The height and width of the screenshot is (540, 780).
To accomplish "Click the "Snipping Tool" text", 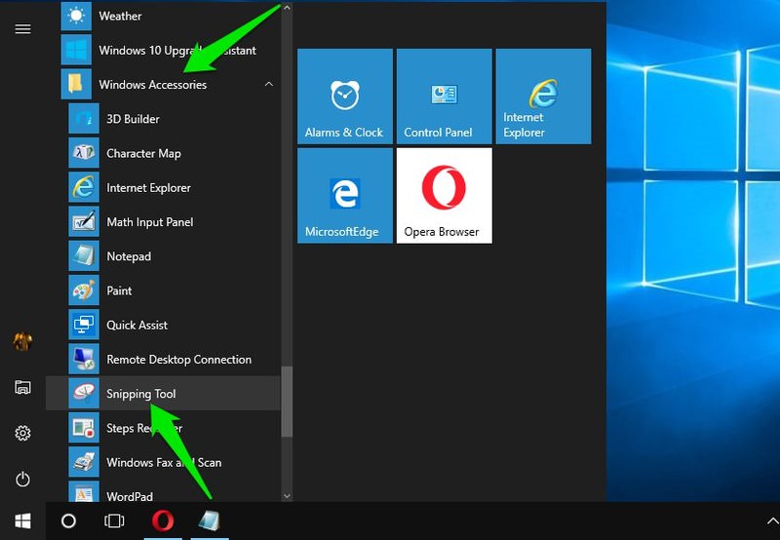I will (x=140, y=394).
